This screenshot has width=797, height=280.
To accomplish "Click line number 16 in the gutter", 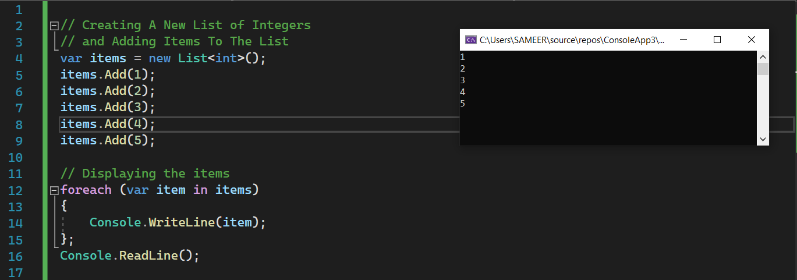I will tap(16, 257).
